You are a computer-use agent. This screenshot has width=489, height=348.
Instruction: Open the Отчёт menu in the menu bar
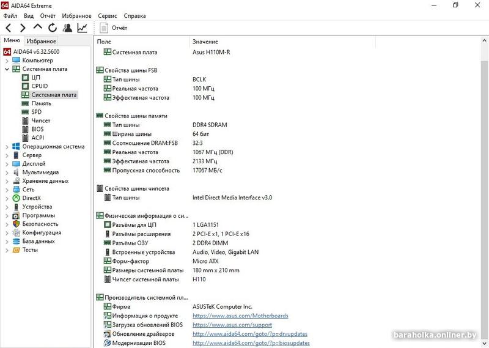(x=48, y=16)
